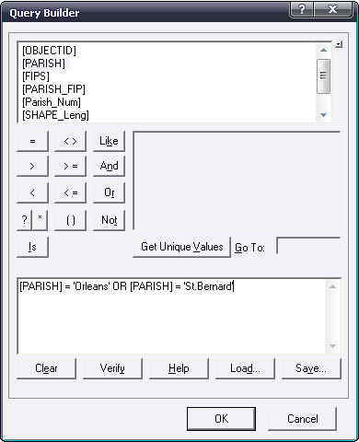
Task: Click the question mark wildcard button
Action: (x=24, y=220)
